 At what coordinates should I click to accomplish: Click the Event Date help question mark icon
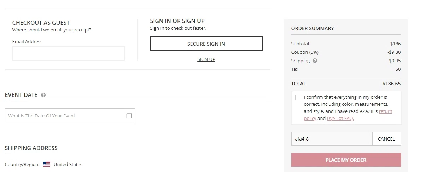coord(43,95)
